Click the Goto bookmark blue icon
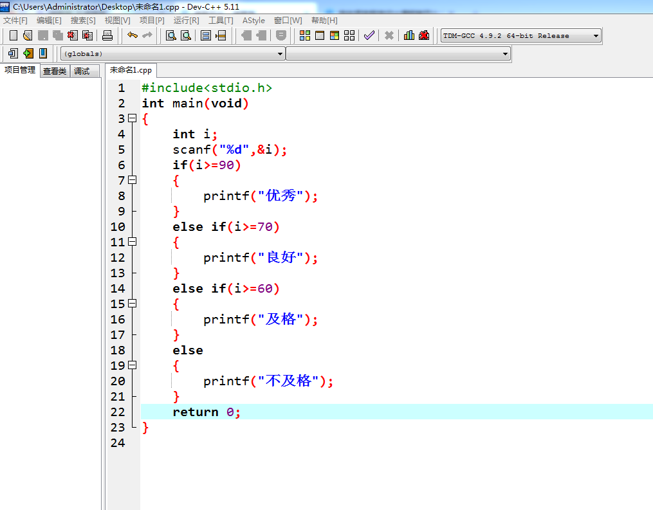 click(43, 53)
